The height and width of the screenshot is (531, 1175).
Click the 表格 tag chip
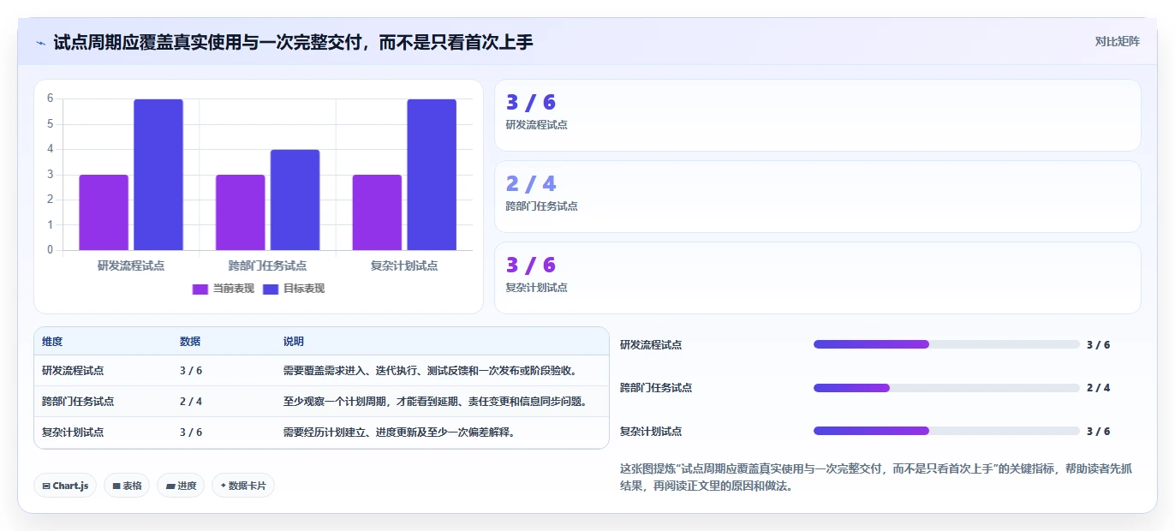127,486
